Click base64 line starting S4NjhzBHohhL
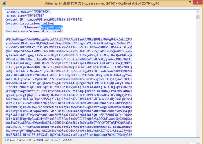The height and width of the screenshot is (144, 204). (x=69, y=71)
